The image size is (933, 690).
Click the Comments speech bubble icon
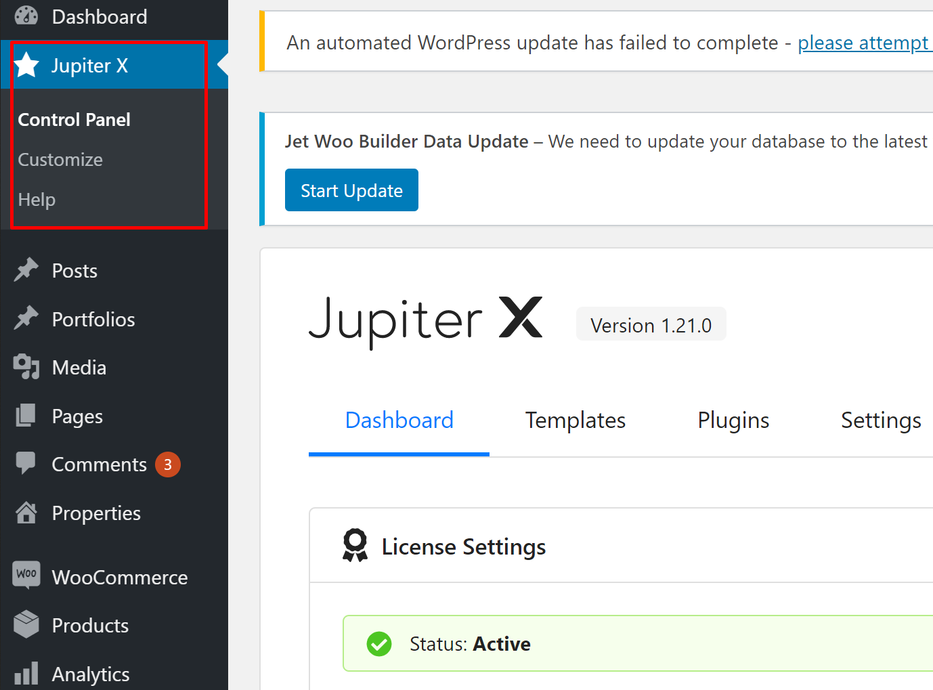pos(26,463)
